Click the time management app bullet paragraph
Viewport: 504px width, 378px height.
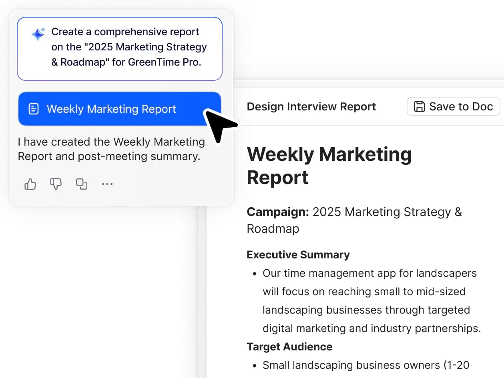(371, 301)
